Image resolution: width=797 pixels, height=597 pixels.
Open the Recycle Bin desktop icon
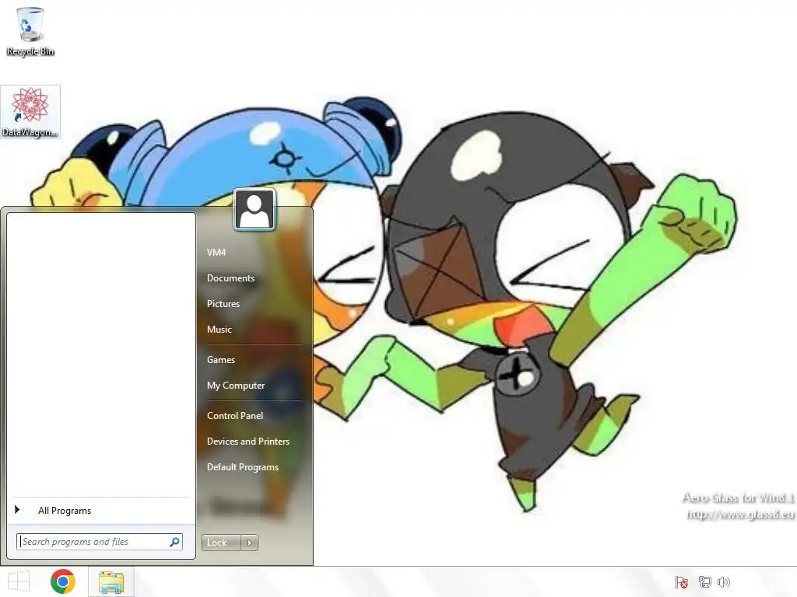30,31
